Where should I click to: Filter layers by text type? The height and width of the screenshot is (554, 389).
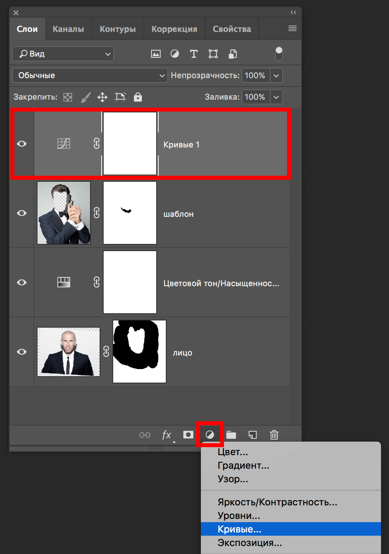(x=194, y=54)
